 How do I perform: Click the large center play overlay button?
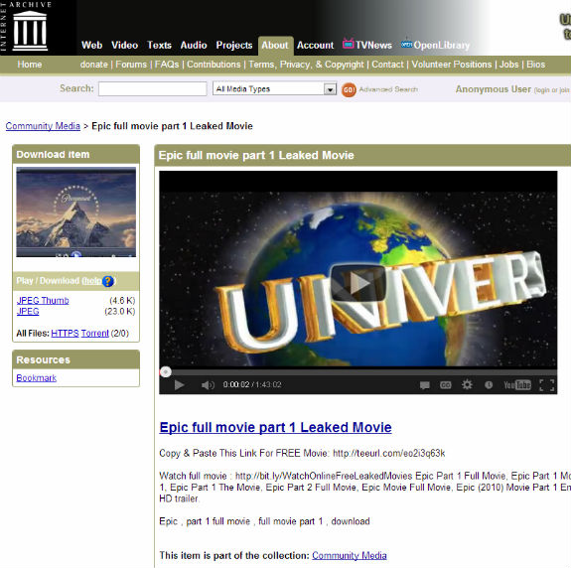click(357, 283)
